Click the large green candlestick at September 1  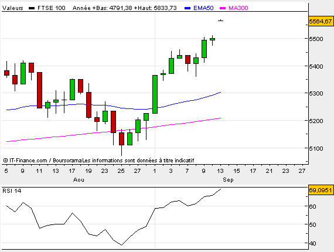[155, 94]
